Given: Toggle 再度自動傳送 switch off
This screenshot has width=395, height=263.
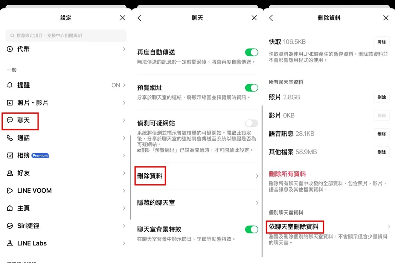Looking at the screenshot, I should [252, 52].
